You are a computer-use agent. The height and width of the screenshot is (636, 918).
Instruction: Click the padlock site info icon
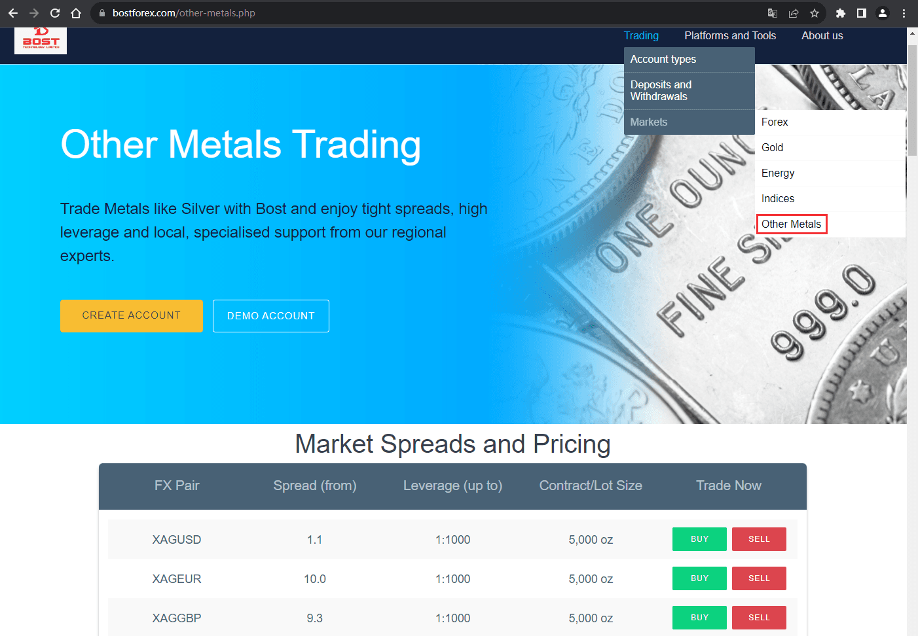coord(101,13)
